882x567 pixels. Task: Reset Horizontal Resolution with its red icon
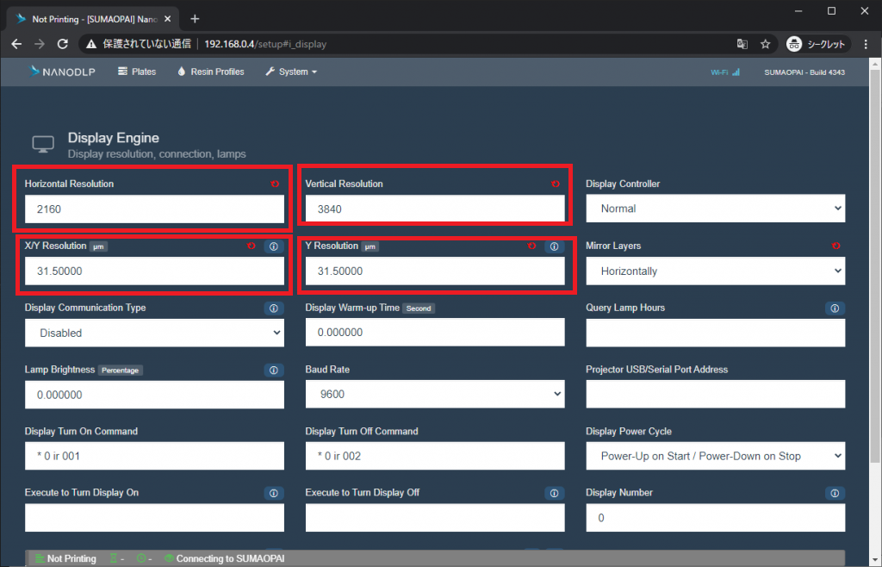[275, 184]
